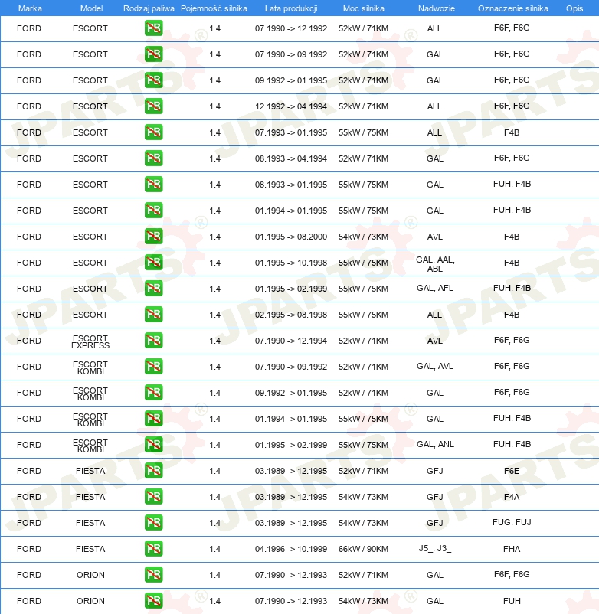Click the Marka column header

click(x=30, y=8)
